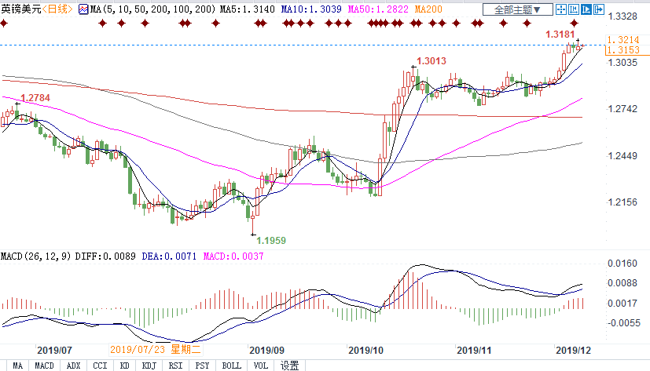Switch to the CCI indicator tab
This screenshot has width=650, height=371.
[x=100, y=365]
